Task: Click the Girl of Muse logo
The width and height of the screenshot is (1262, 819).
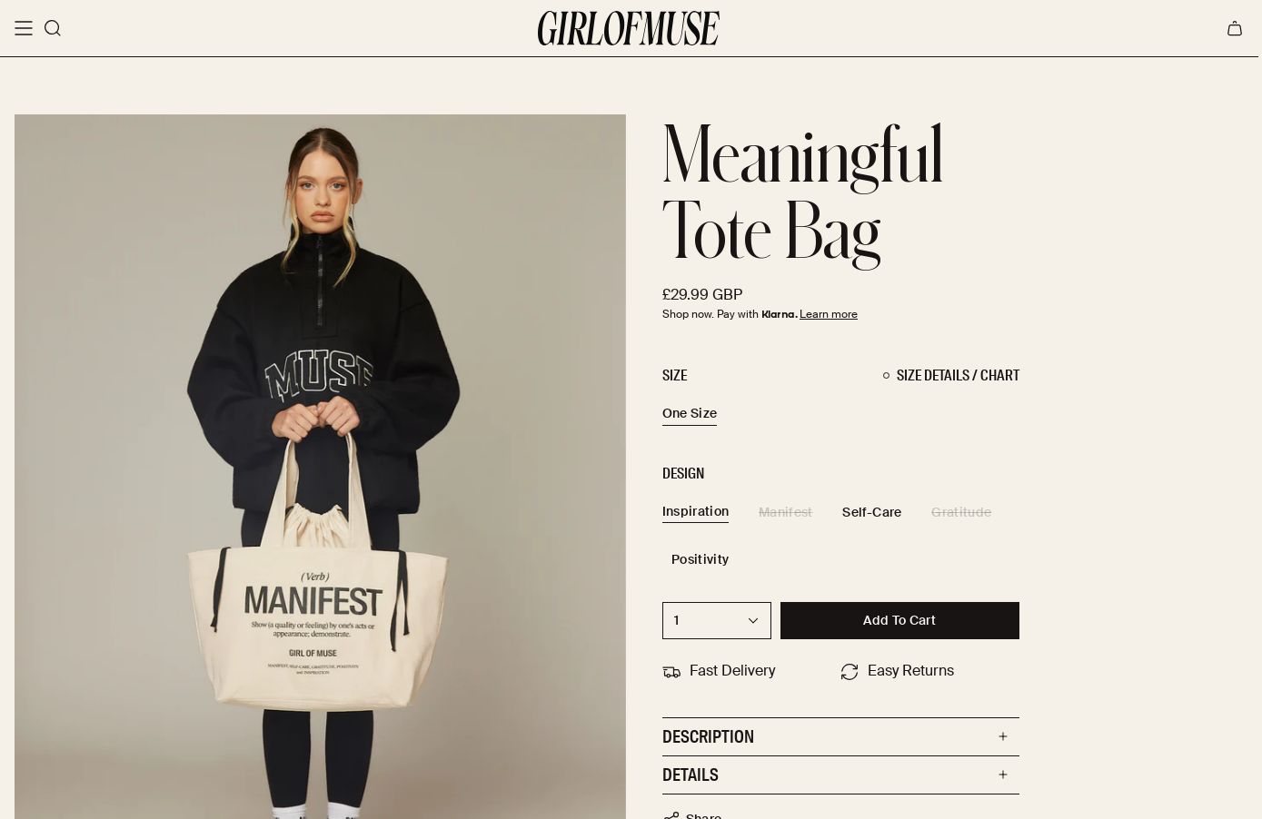Action: click(x=629, y=28)
